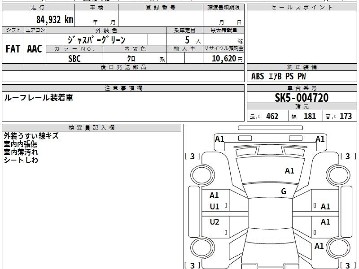Click the 車台番号 header
359x269 pixels.
(302, 88)
